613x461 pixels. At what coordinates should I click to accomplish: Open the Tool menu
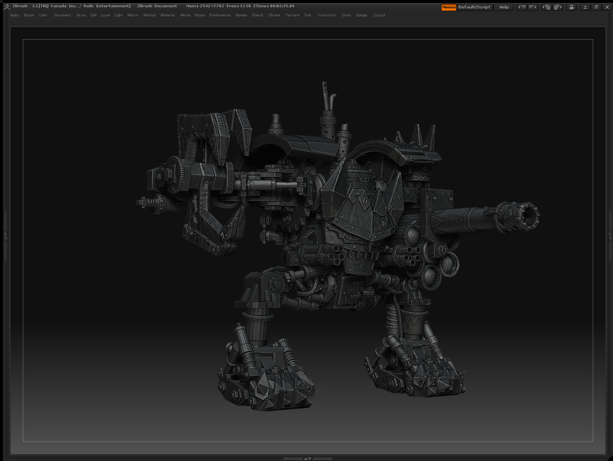coord(308,15)
